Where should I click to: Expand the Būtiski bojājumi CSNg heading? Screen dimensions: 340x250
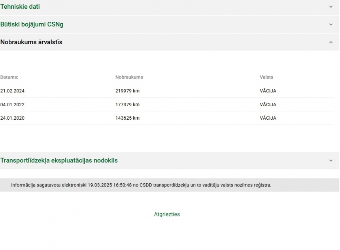tap(32, 24)
